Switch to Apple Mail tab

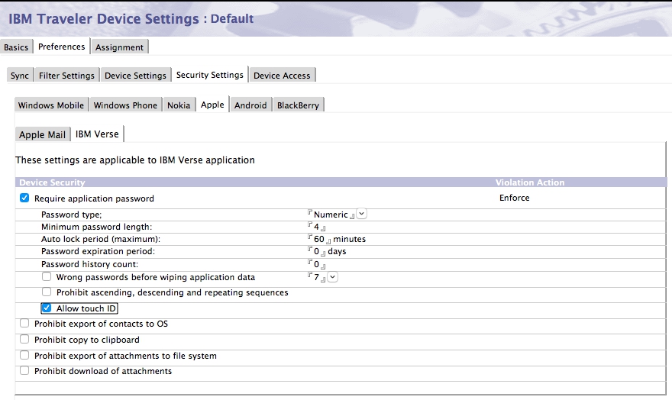pos(43,134)
